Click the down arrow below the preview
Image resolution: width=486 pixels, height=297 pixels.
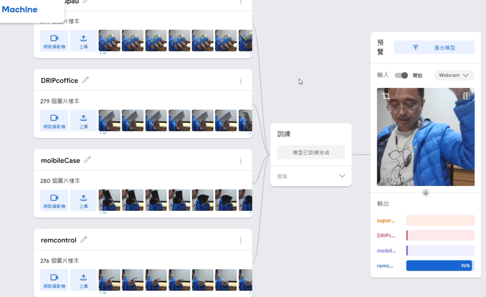(425, 193)
